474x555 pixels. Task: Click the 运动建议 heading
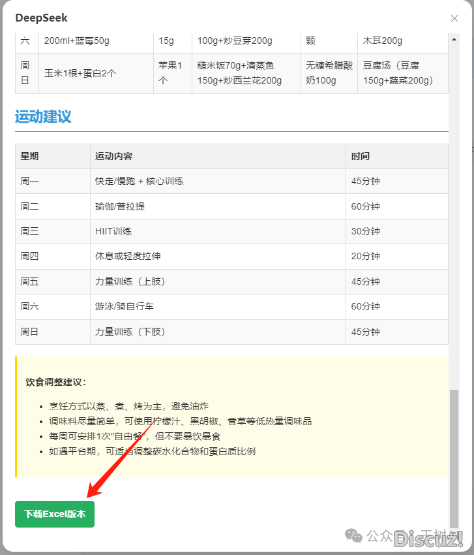click(x=43, y=117)
